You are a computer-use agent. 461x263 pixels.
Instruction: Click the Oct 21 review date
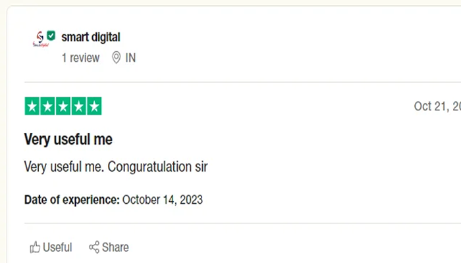pos(437,107)
